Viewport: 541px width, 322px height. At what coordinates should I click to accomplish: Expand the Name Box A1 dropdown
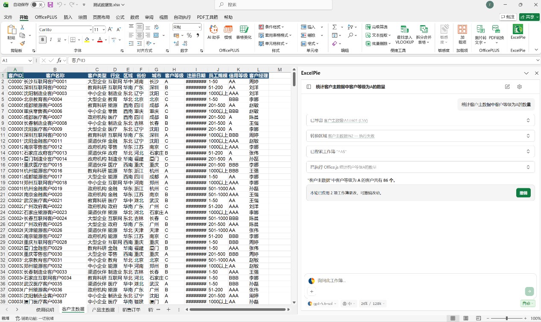point(30,61)
